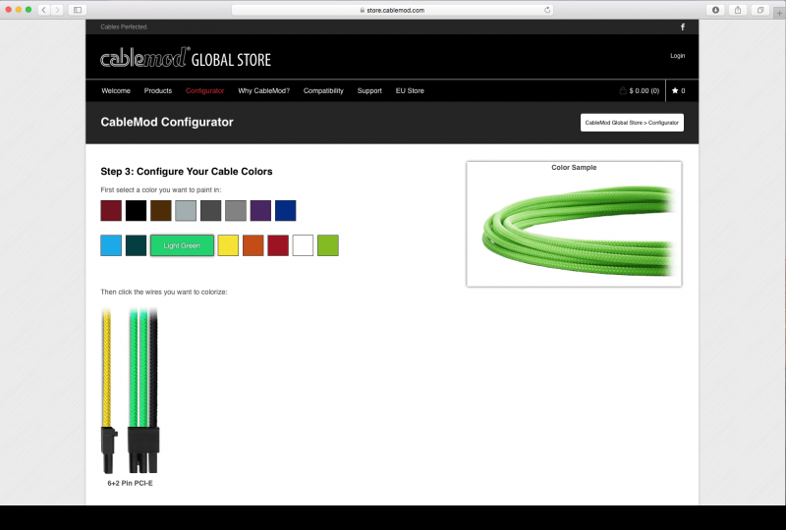Click the CableMod Global Store logo

coord(186,58)
